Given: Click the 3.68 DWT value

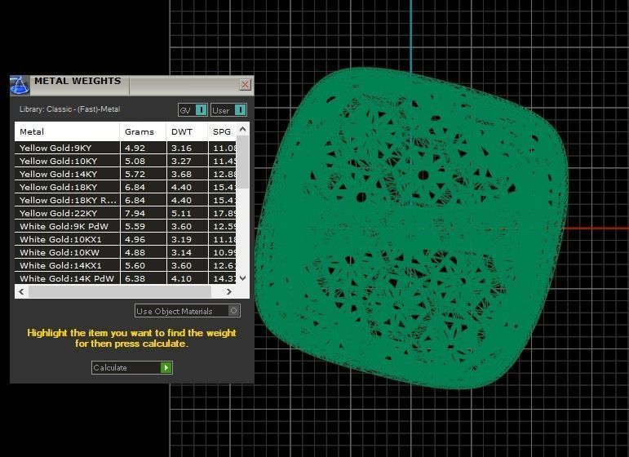Looking at the screenshot, I should click(x=182, y=174).
